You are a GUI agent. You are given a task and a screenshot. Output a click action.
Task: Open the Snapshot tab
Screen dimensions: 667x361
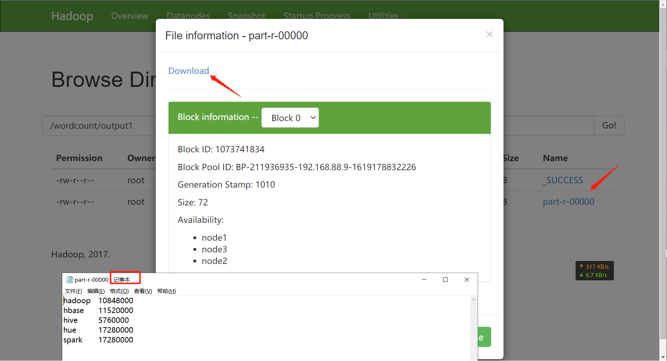tap(246, 16)
